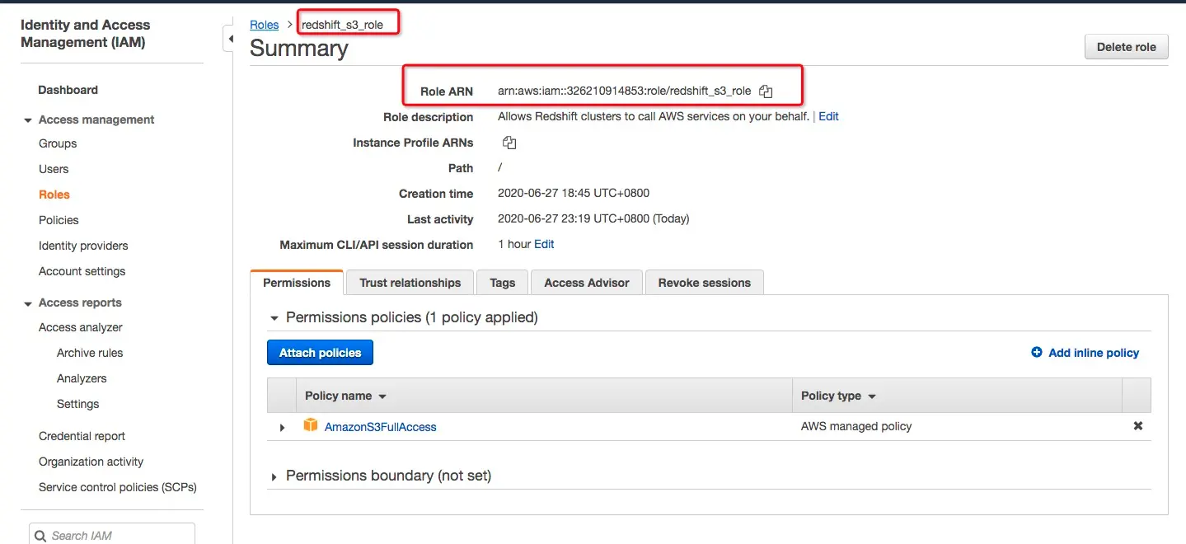Open the Access Advisor tab
Image resolution: width=1186 pixels, height=544 pixels.
click(586, 283)
